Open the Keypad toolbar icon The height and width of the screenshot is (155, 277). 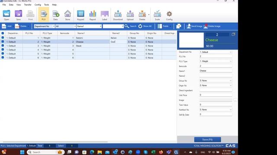[x=81, y=15]
